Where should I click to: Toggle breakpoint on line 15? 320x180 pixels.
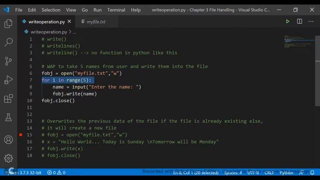[x=20, y=134]
